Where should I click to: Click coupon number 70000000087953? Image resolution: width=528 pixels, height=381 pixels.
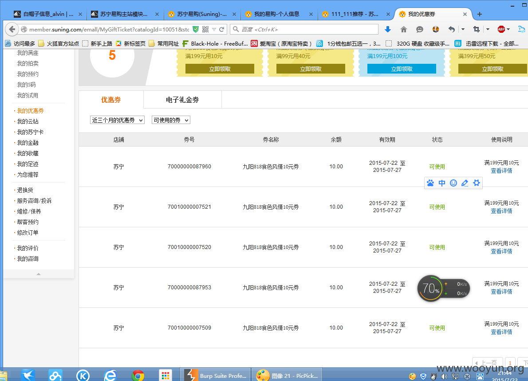coord(189,288)
